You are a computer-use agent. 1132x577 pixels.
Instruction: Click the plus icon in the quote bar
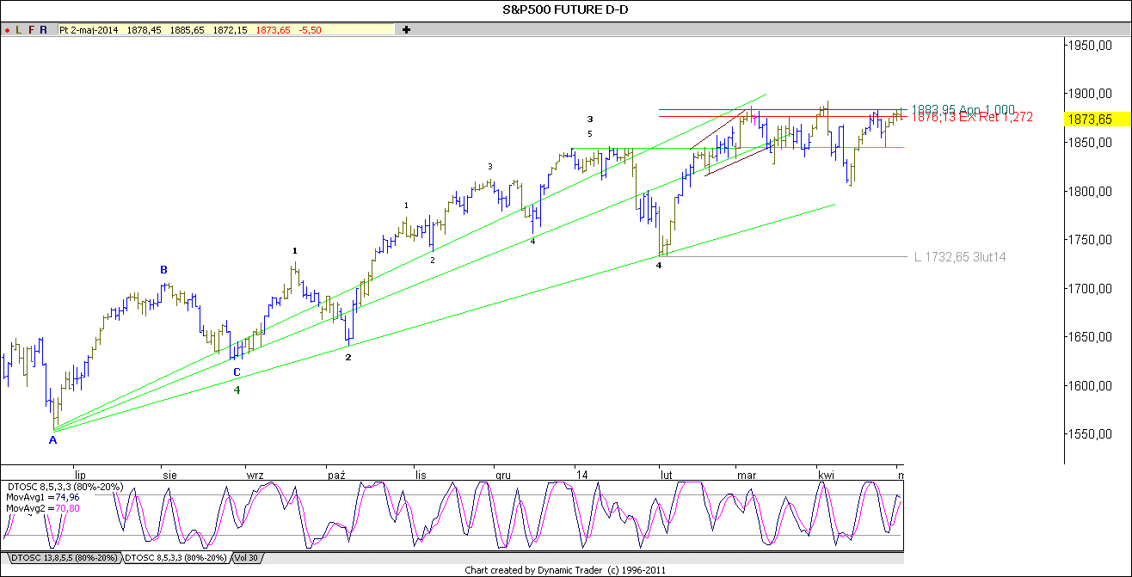[404, 28]
